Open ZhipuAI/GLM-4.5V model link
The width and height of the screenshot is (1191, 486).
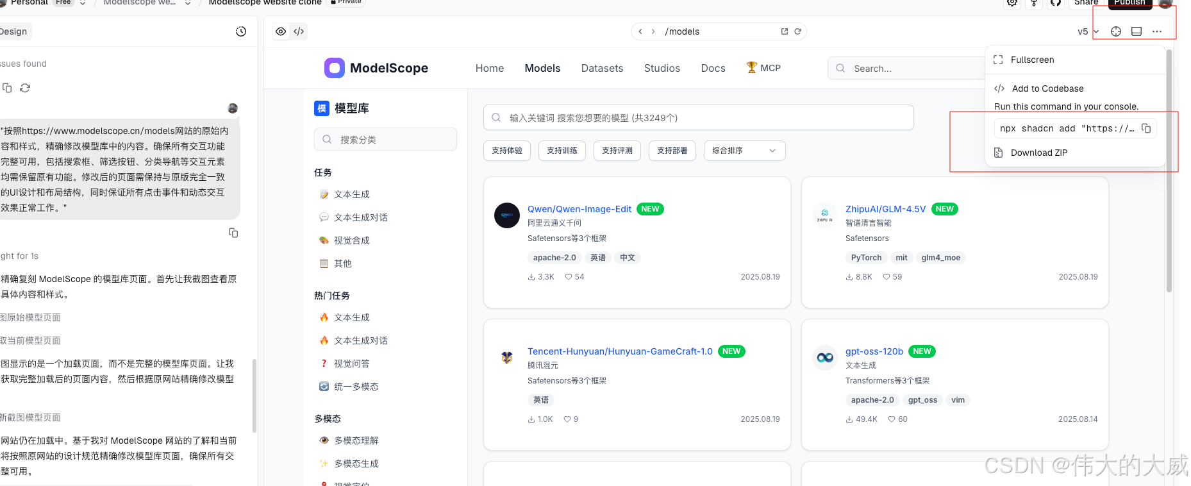pos(885,209)
